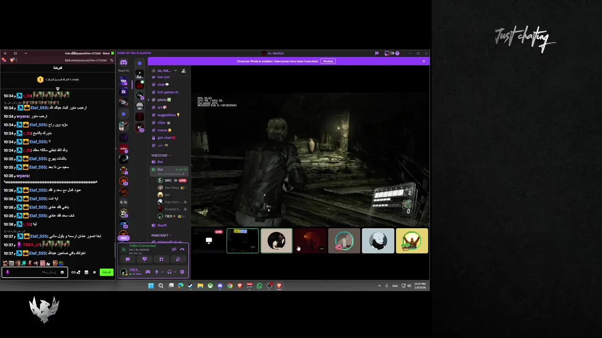Toggle noise suppression in voice panel
The height and width of the screenshot is (338, 602).
(174, 249)
